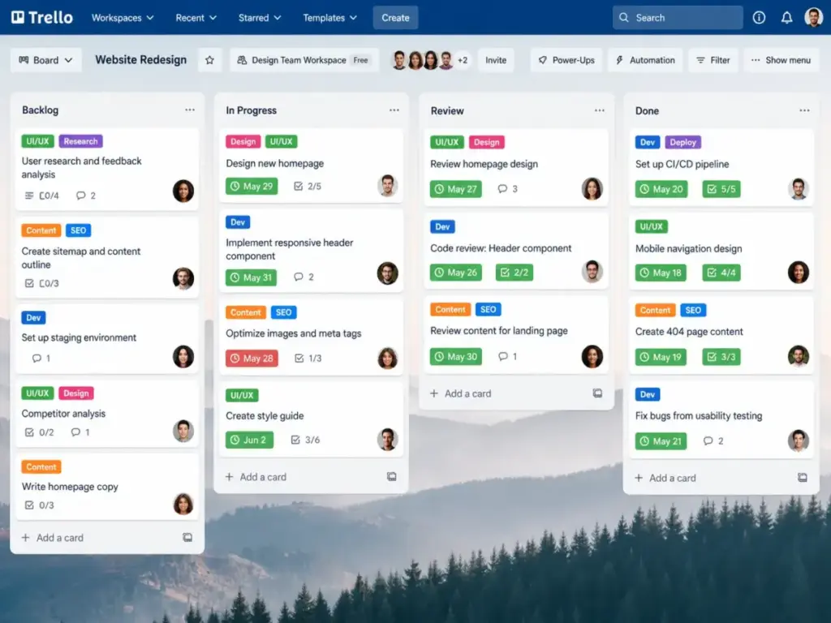The height and width of the screenshot is (623, 831).
Task: Open Design Team Workspace link
Action: (x=304, y=60)
